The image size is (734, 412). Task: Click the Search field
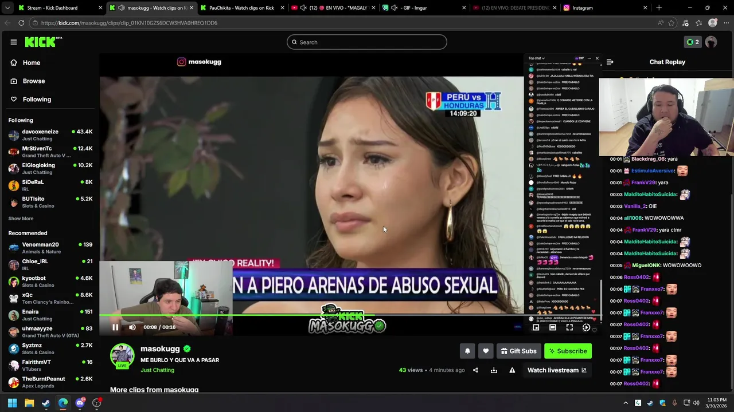coord(367,42)
